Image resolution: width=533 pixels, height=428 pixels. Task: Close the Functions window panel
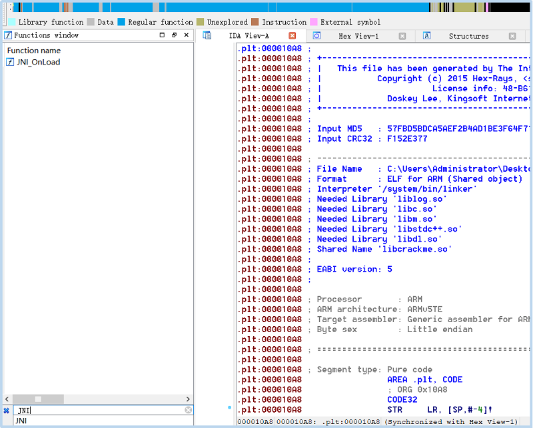click(187, 35)
